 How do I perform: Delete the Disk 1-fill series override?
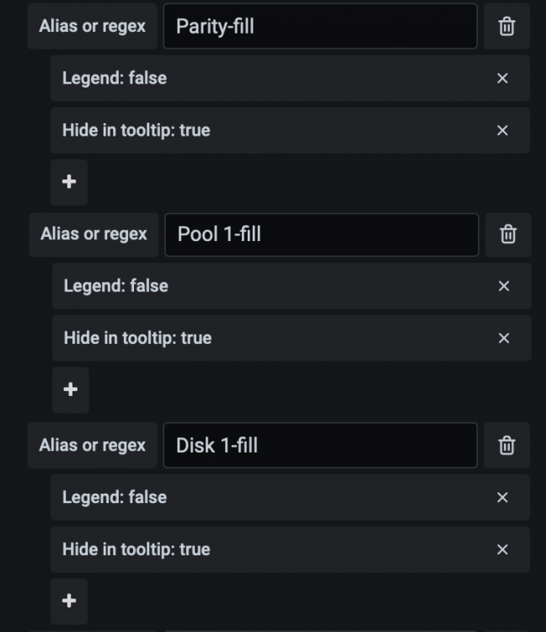pyautogui.click(x=506, y=446)
